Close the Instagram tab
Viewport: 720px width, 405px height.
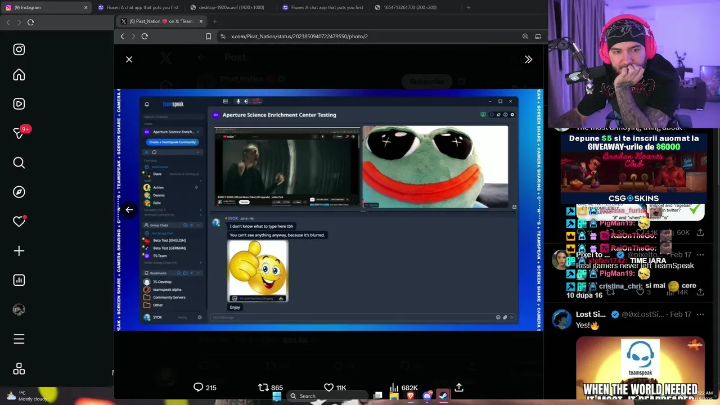point(86,7)
